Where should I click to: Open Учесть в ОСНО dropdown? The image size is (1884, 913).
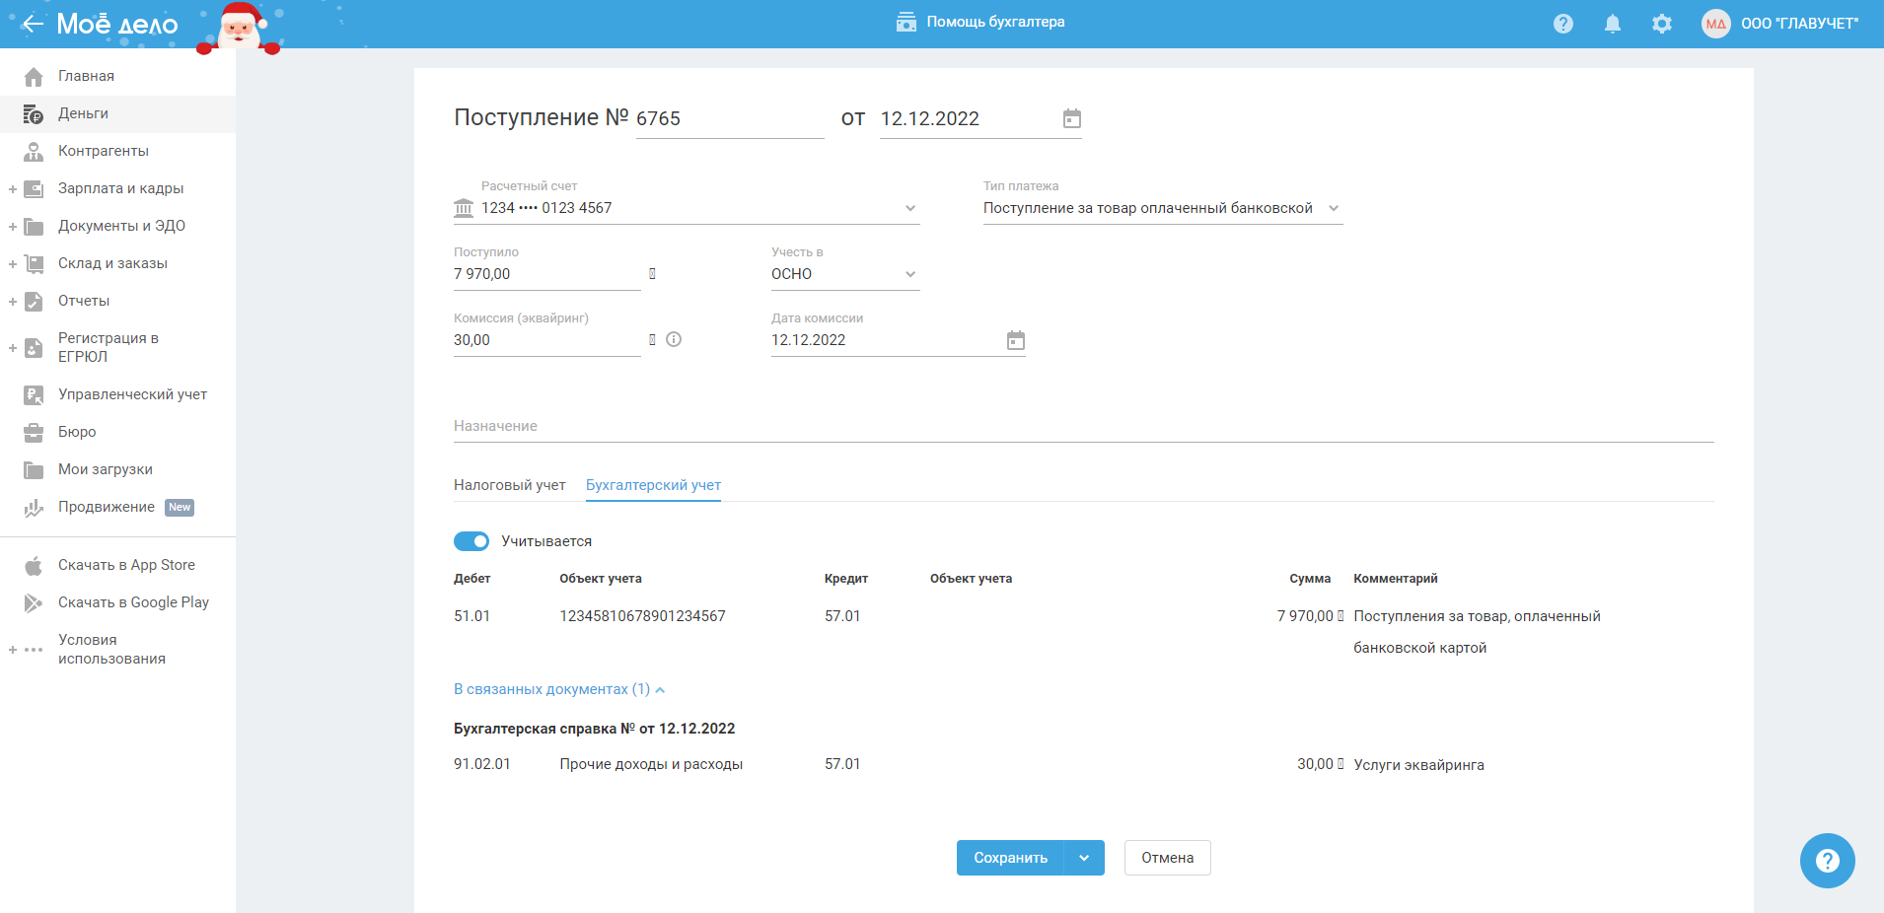coord(909,274)
